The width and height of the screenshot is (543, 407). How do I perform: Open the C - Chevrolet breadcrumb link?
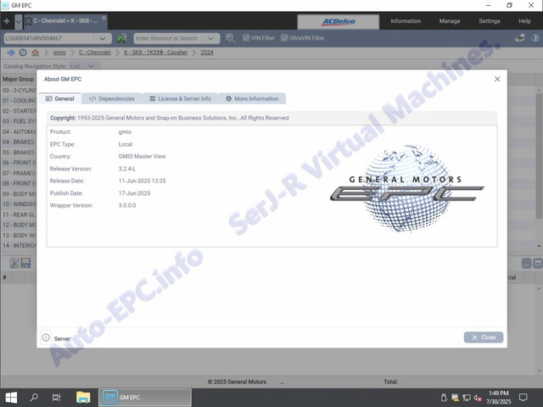tap(95, 53)
